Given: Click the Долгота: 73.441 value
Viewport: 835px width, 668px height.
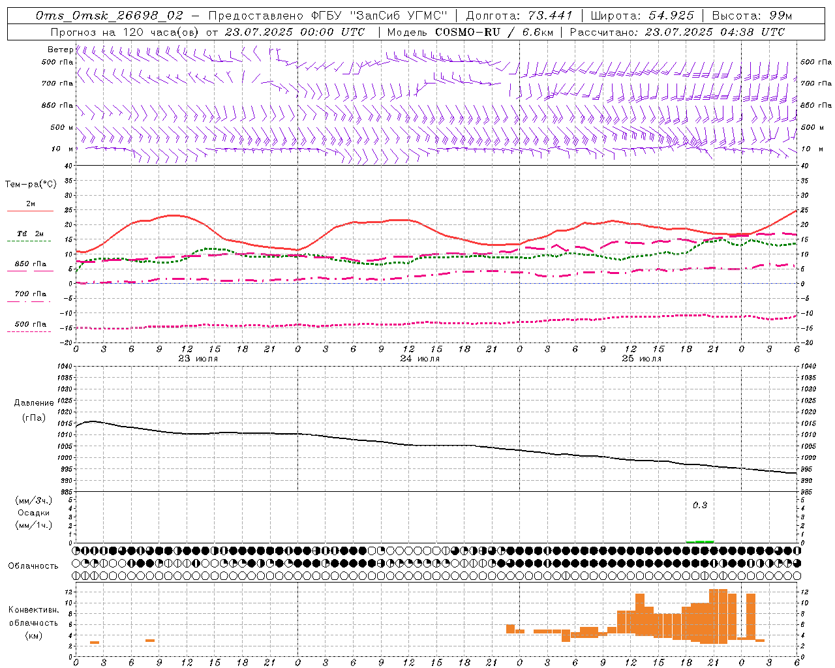Looking at the screenshot, I should [x=519, y=16].
